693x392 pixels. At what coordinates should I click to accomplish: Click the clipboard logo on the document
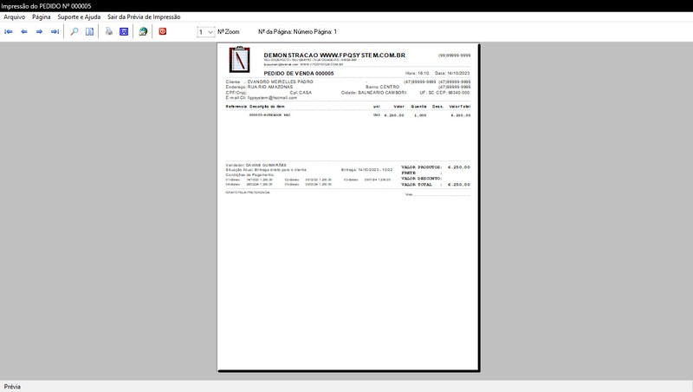click(240, 59)
